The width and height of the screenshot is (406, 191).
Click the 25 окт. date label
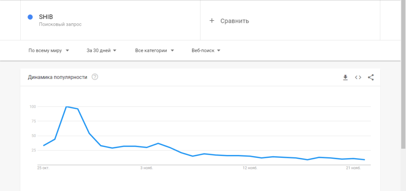coord(43,168)
